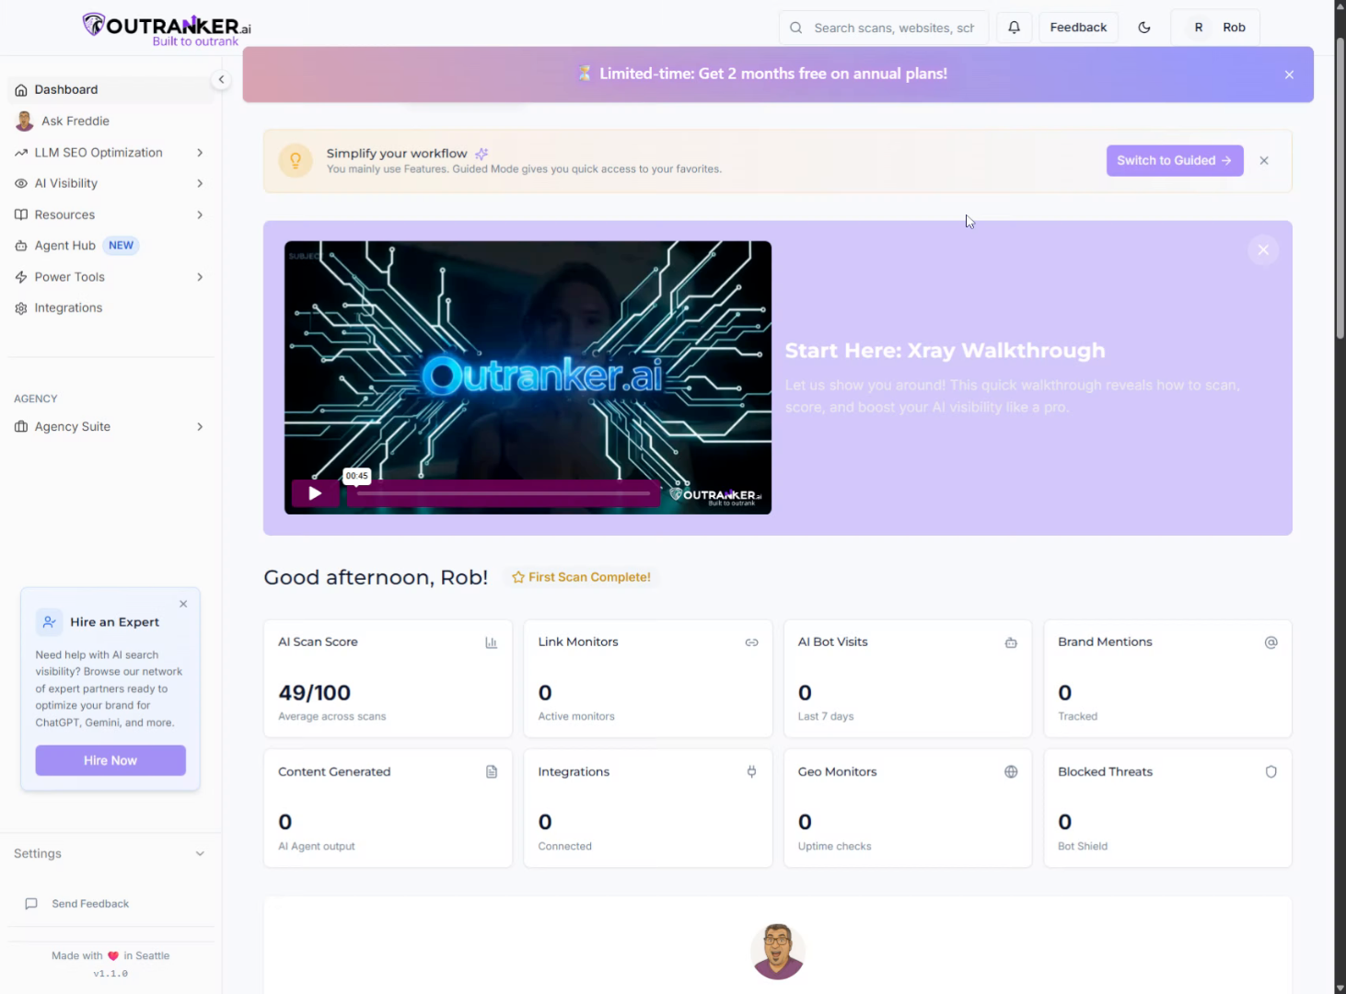Screen dimensions: 1346x994
Task: Click the Hire Now button
Action: coord(110,760)
